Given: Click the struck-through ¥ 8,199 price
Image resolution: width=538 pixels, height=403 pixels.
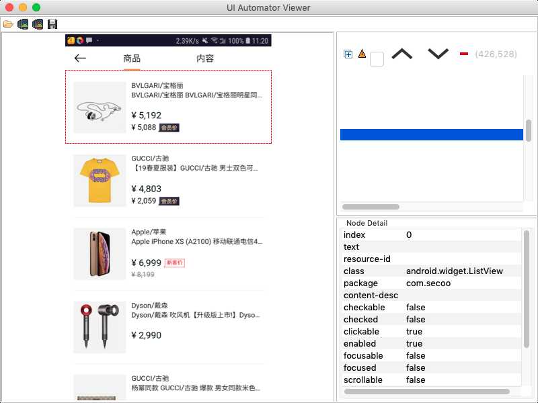Looking at the screenshot, I should click(143, 275).
